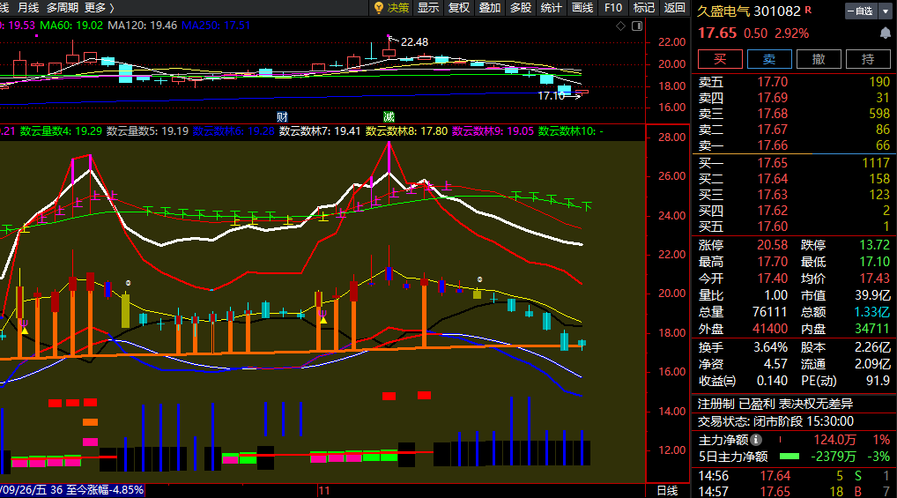The height and width of the screenshot is (498, 897).
Task: Click the 14:56 trade tick row
Action: (x=794, y=476)
